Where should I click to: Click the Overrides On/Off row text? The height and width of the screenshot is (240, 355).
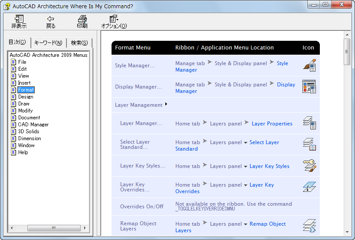(142, 207)
